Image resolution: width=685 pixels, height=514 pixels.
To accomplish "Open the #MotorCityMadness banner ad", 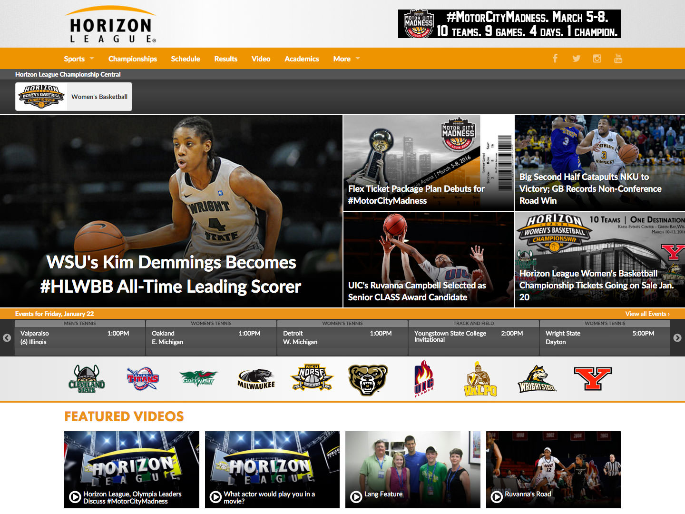I will (509, 24).
